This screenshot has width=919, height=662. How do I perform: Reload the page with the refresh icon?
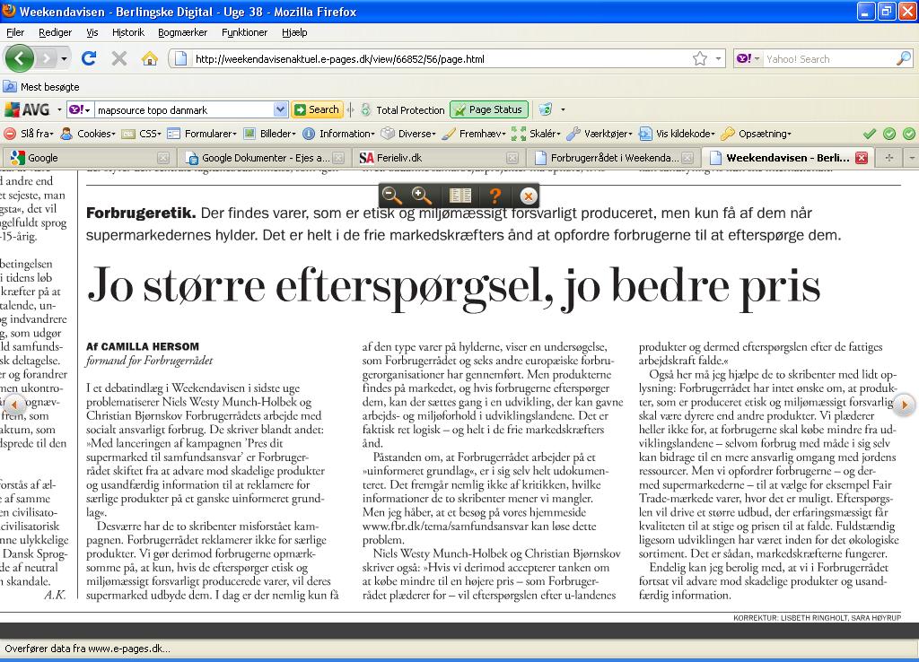(x=89, y=58)
